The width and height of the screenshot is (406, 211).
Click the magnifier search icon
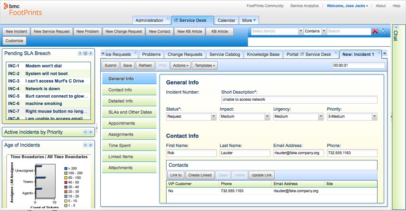coord(383,31)
